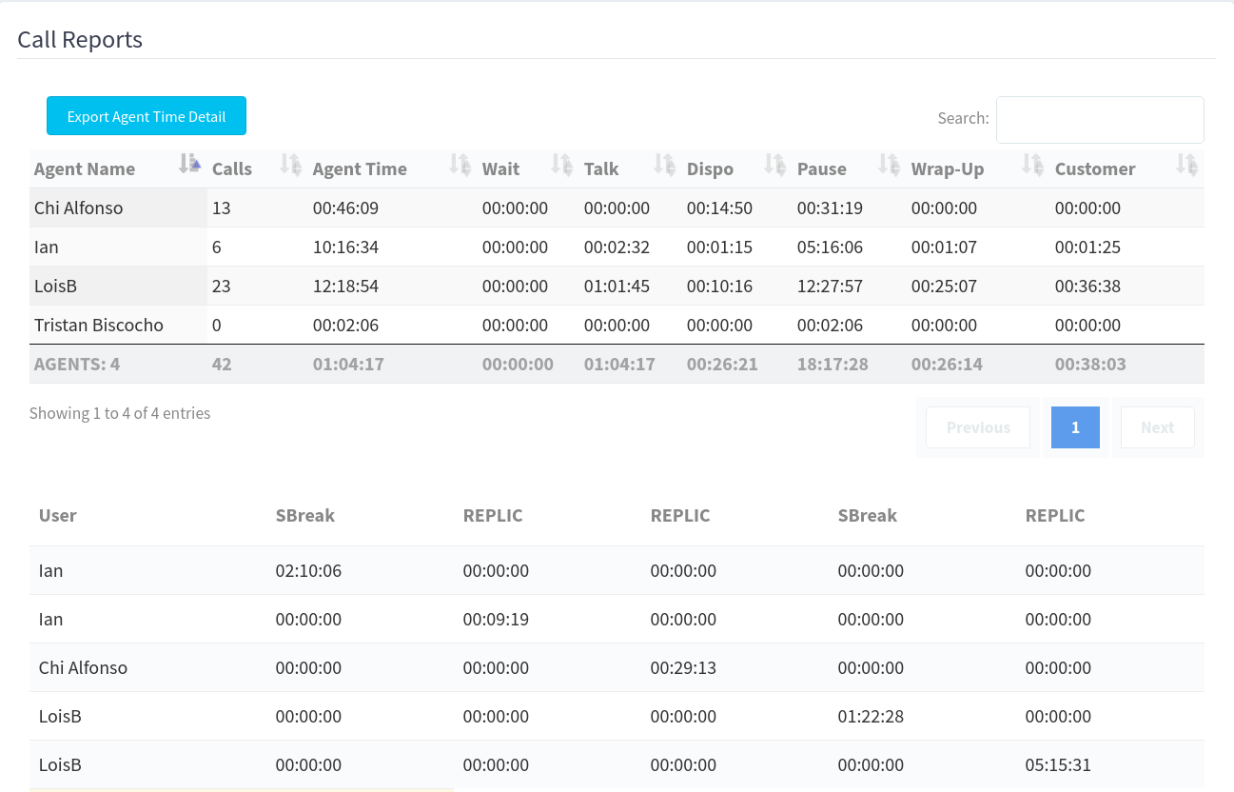Click Export Agent Time Detail button
The height and width of the screenshot is (792, 1234).
pos(147,116)
